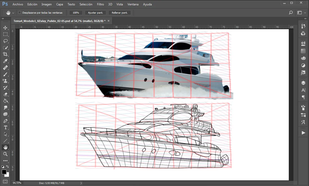This screenshot has width=309, height=186.
Task: Open the Imagen menu
Action: pos(47,4)
